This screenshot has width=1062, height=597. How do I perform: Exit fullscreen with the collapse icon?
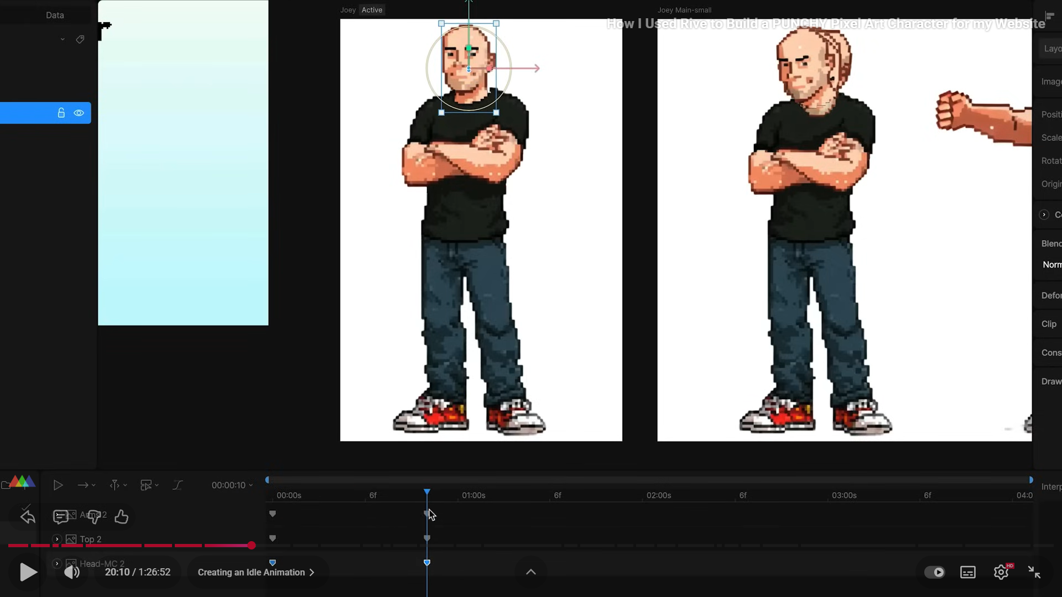pos(1034,572)
